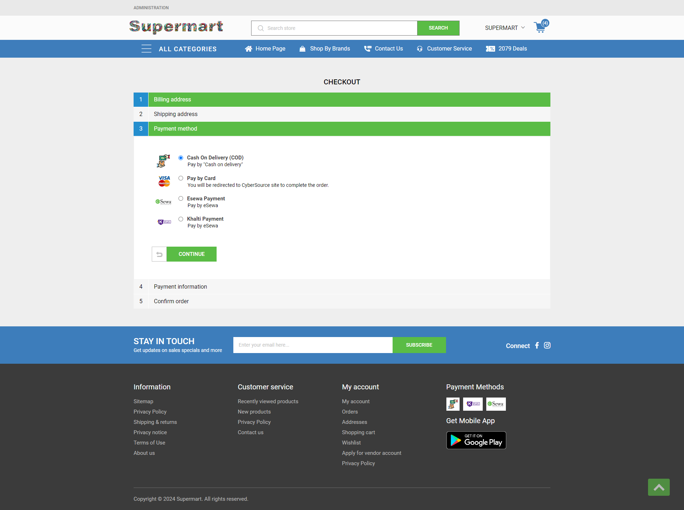Click the Visa Mastercard payment icon

point(164,181)
